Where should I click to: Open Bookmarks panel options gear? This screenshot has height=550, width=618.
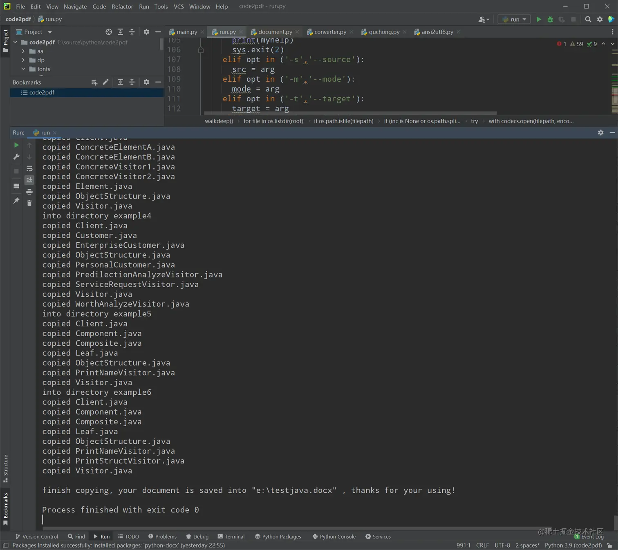tap(146, 82)
